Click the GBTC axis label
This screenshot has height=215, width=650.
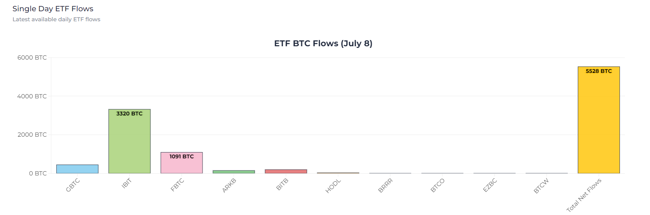(x=73, y=185)
